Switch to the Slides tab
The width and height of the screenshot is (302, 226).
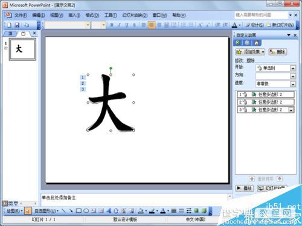(23, 34)
